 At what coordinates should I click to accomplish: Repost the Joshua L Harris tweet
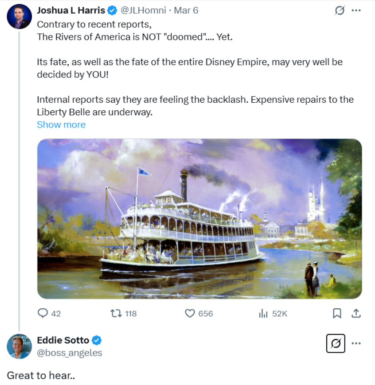coord(116,313)
